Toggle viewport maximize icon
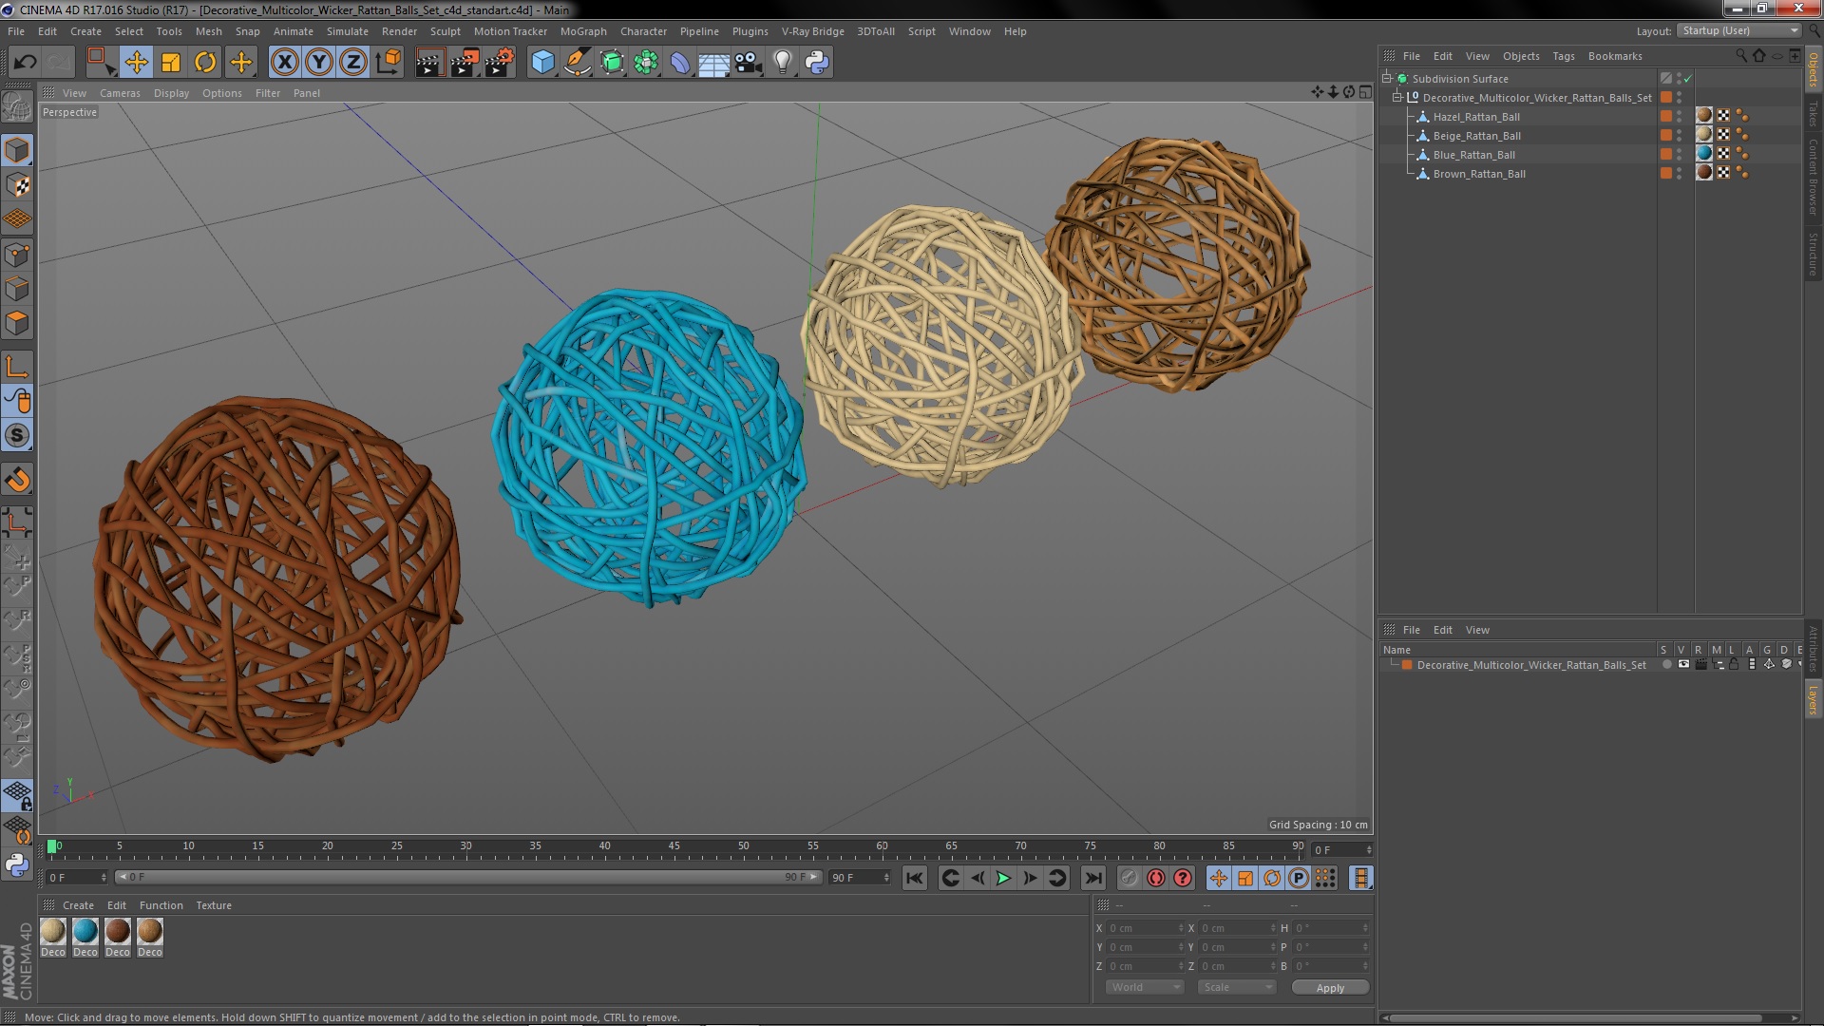This screenshot has height=1026, width=1824. tap(1365, 92)
